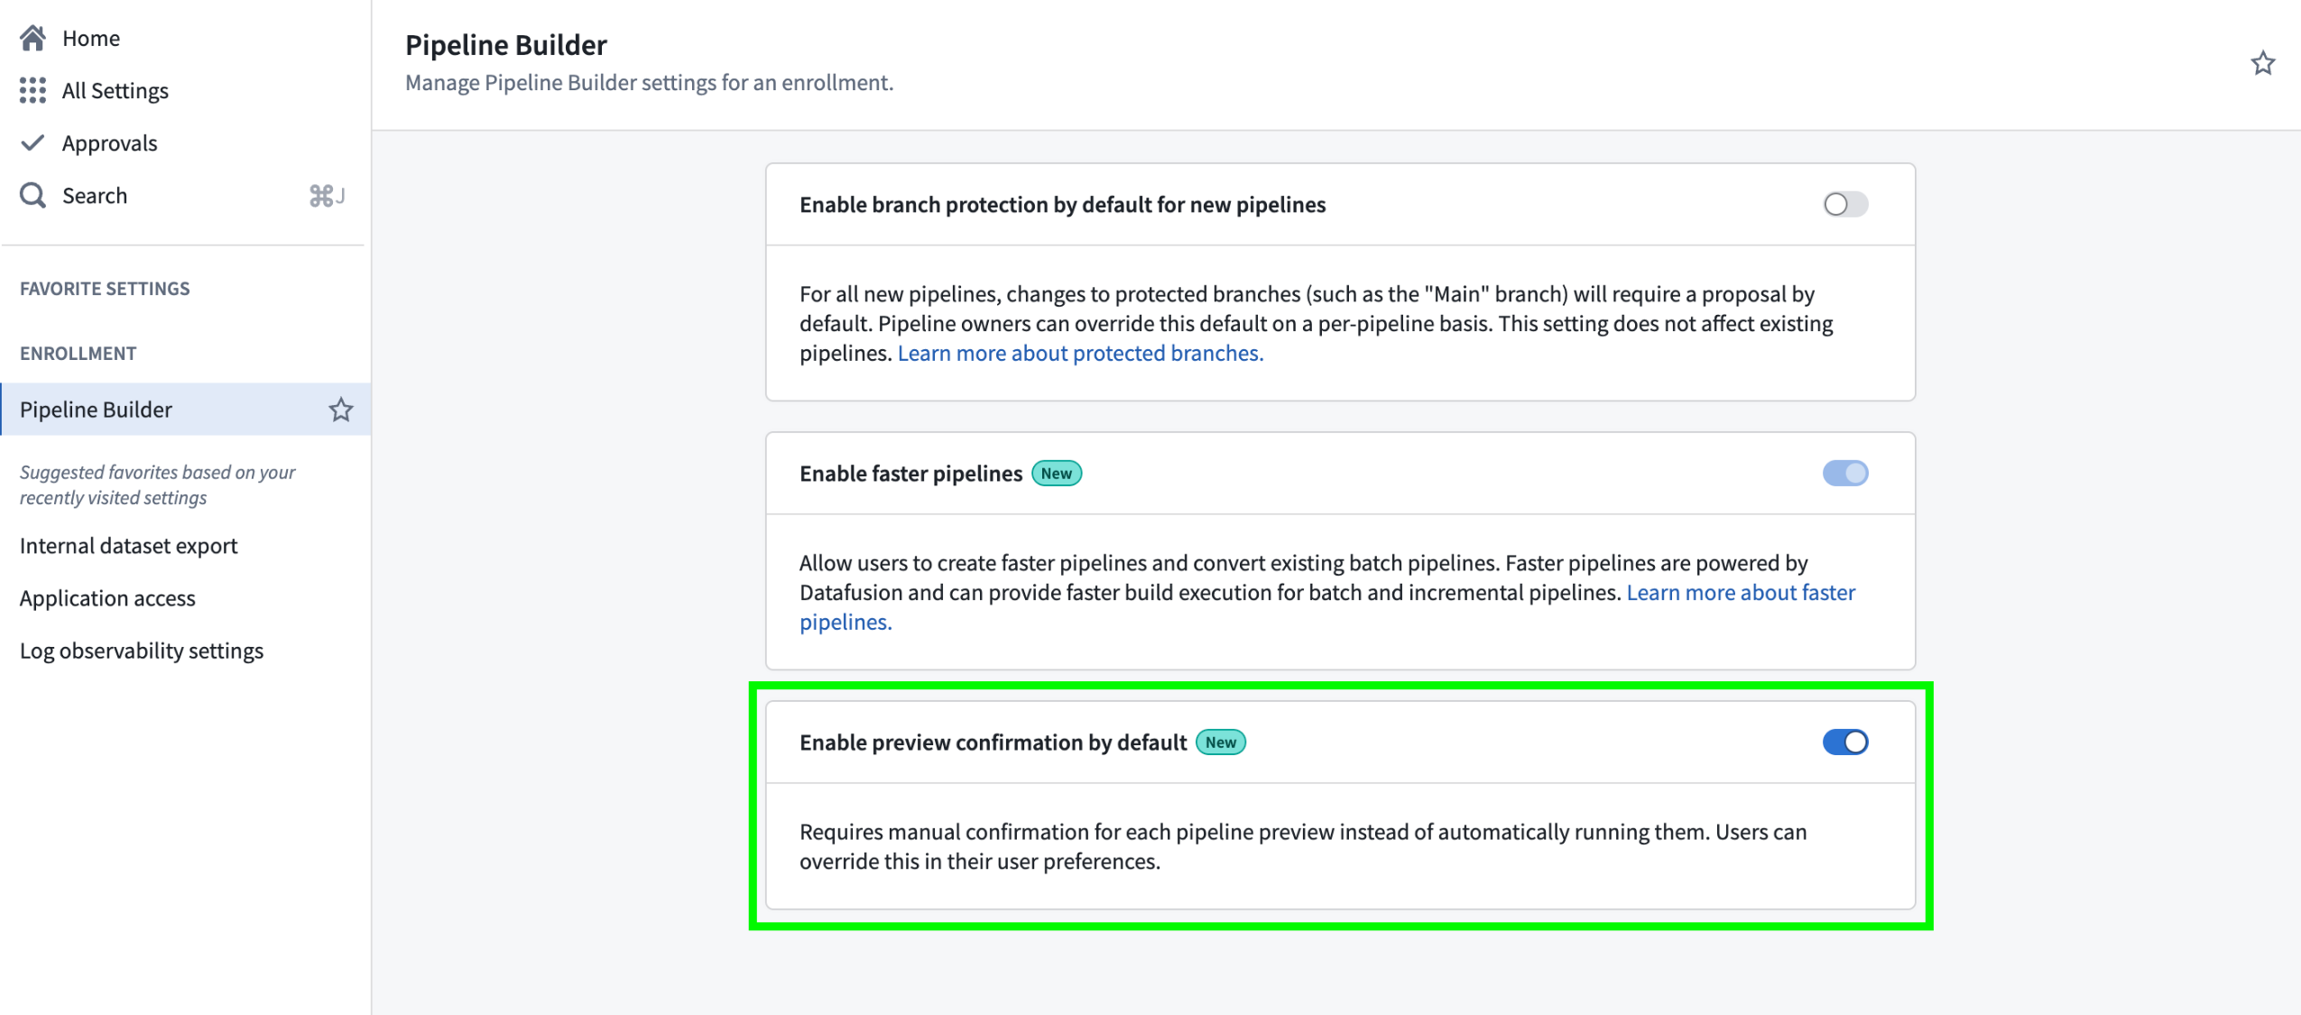
Task: Click the Home icon in the sidebar
Action: [x=32, y=37]
